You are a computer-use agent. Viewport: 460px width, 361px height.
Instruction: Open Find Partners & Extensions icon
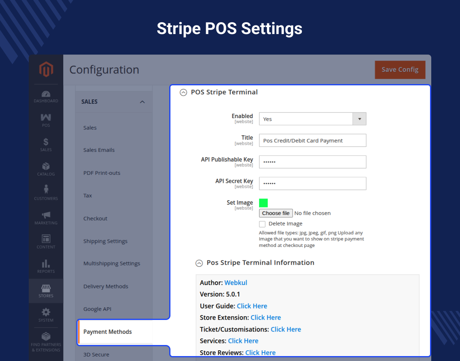coord(46,336)
